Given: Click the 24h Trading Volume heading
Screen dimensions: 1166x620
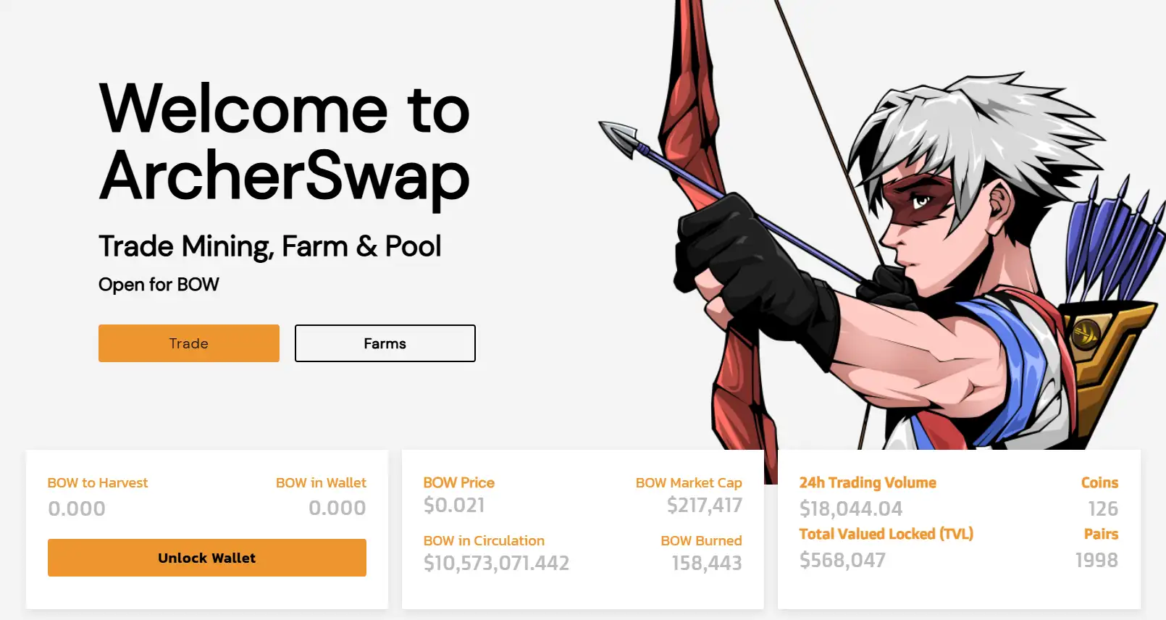Looking at the screenshot, I should (868, 482).
